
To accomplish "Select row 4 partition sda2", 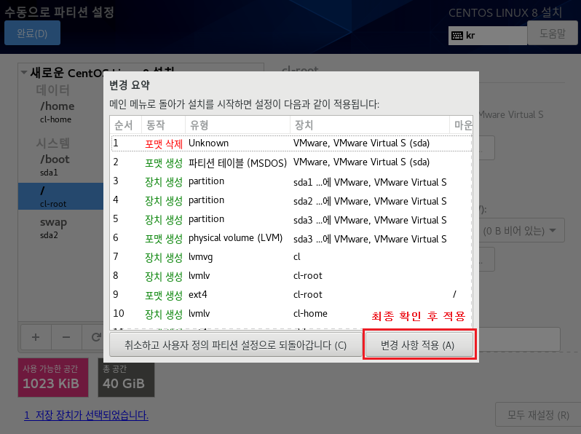I will coord(291,200).
